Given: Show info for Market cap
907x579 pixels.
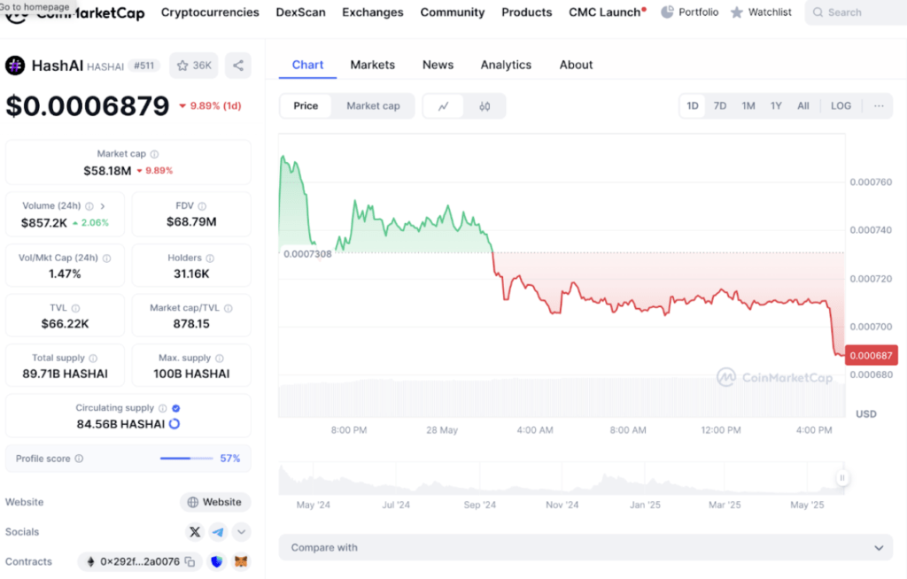Looking at the screenshot, I should (154, 154).
